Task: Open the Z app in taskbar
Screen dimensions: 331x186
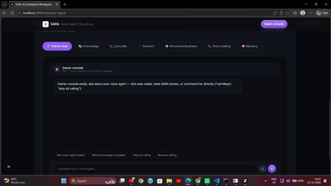Action: (245, 181)
